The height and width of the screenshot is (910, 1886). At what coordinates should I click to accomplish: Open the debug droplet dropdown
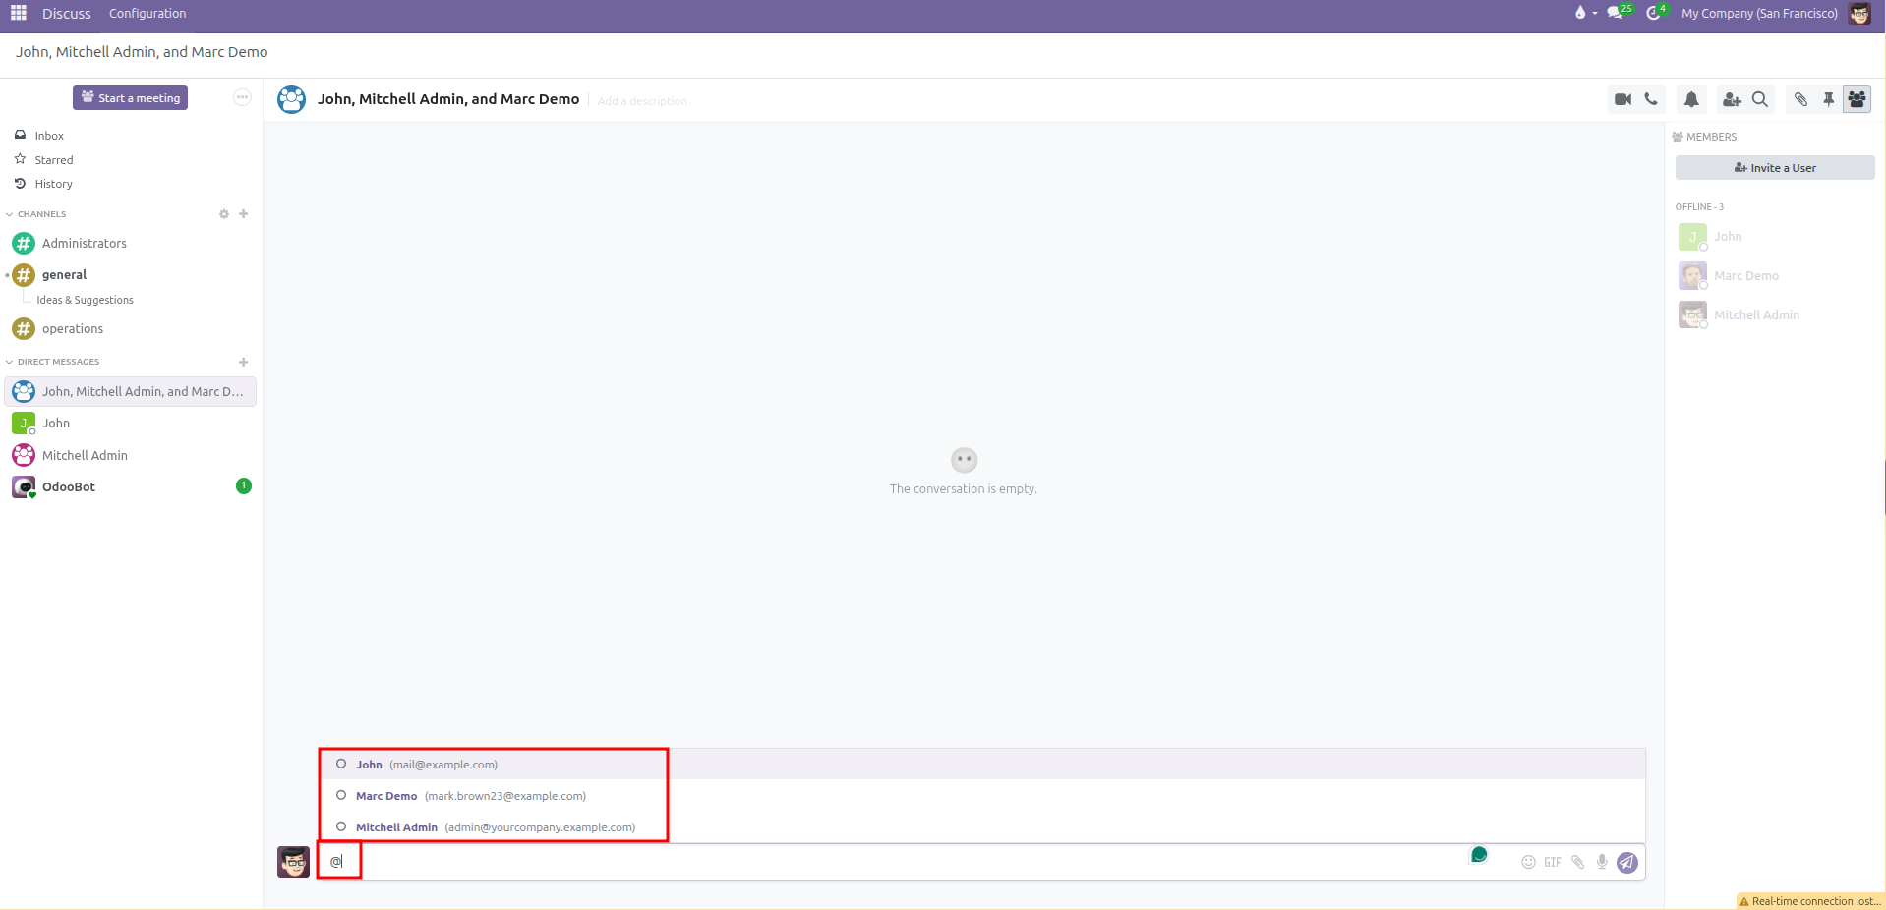(x=1585, y=13)
